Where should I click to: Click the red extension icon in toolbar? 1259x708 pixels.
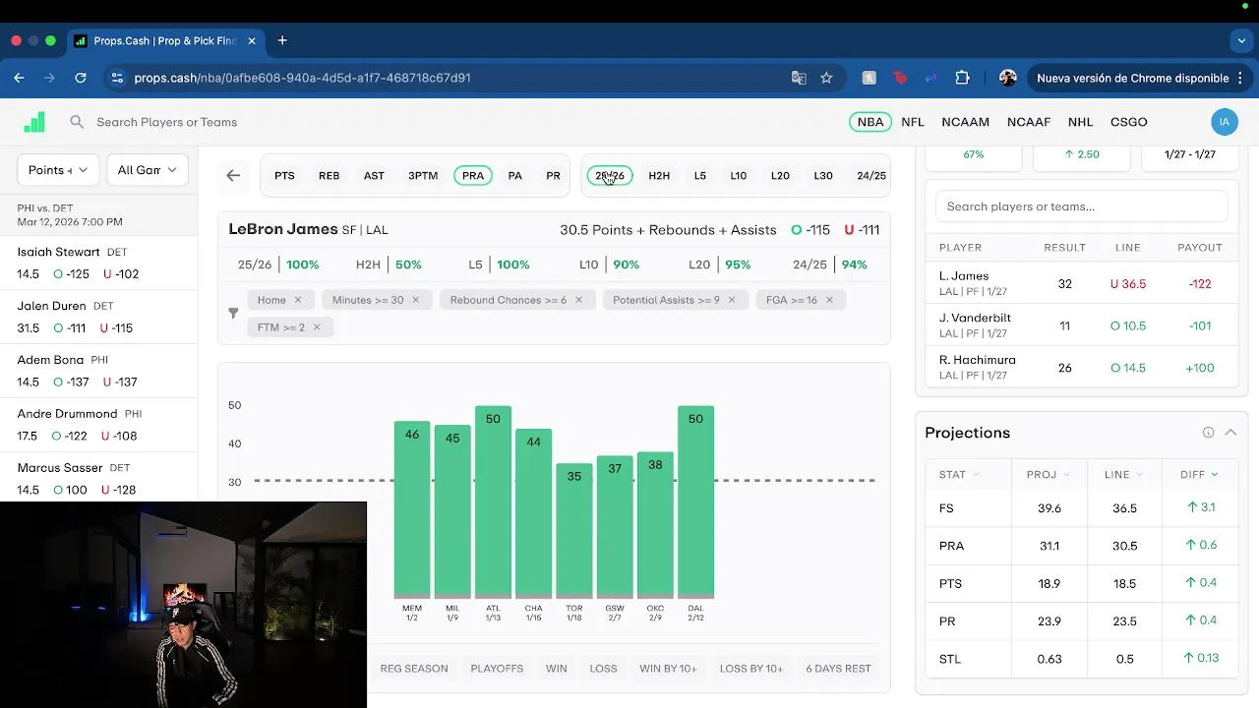tap(900, 78)
